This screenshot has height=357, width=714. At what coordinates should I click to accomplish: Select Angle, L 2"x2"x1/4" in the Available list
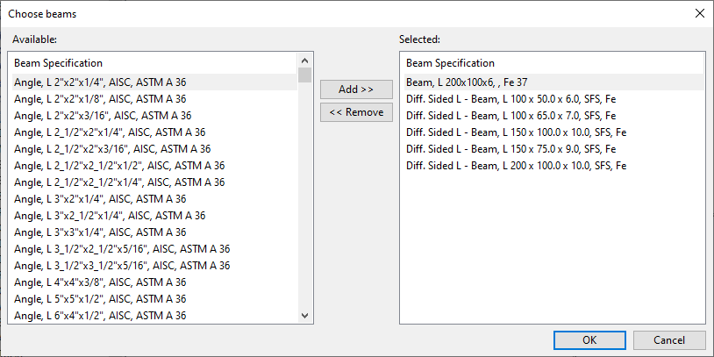(x=100, y=82)
